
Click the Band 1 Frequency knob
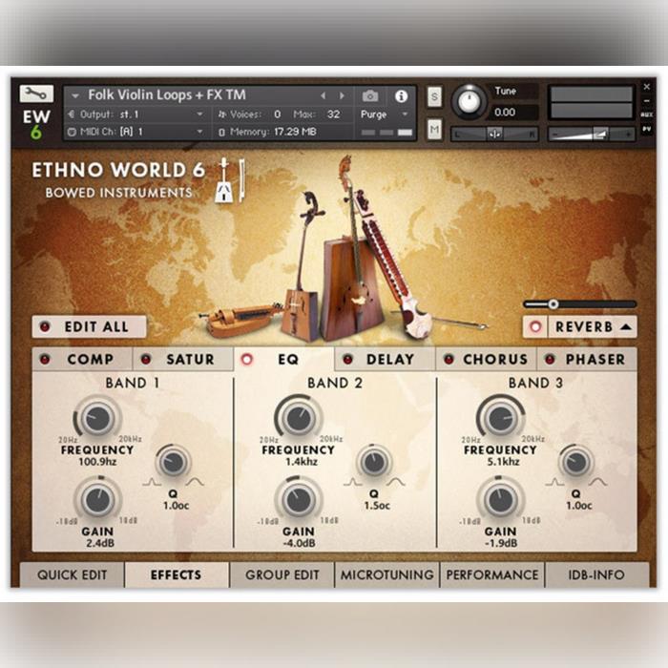tap(96, 418)
